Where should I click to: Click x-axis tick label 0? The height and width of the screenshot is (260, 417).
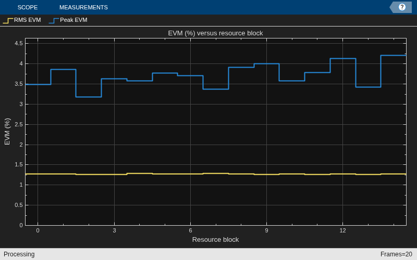click(x=38, y=230)
